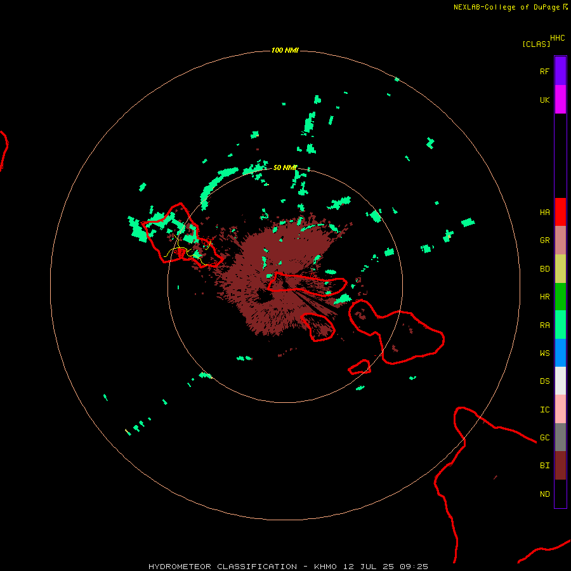Click the HA legend label
Screen dimensions: 571x571
544,212
